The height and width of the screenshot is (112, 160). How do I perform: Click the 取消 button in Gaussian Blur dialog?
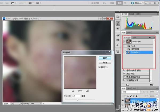105,62
